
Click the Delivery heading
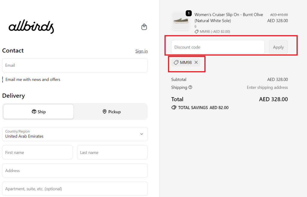[13, 96]
